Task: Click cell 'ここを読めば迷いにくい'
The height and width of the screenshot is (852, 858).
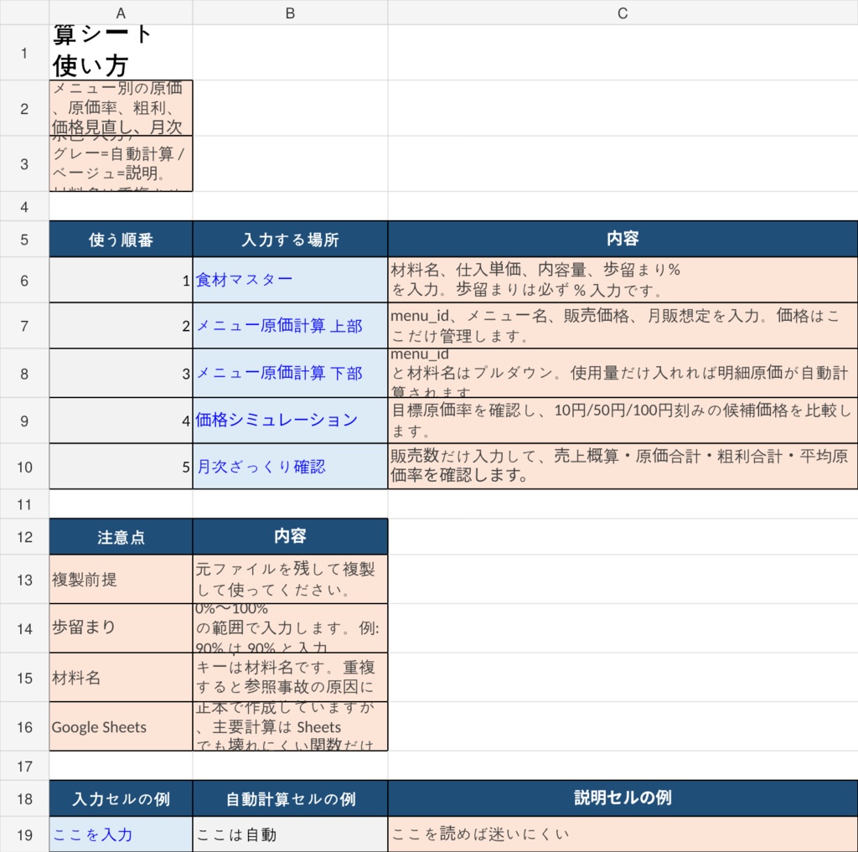Action: coord(623,834)
